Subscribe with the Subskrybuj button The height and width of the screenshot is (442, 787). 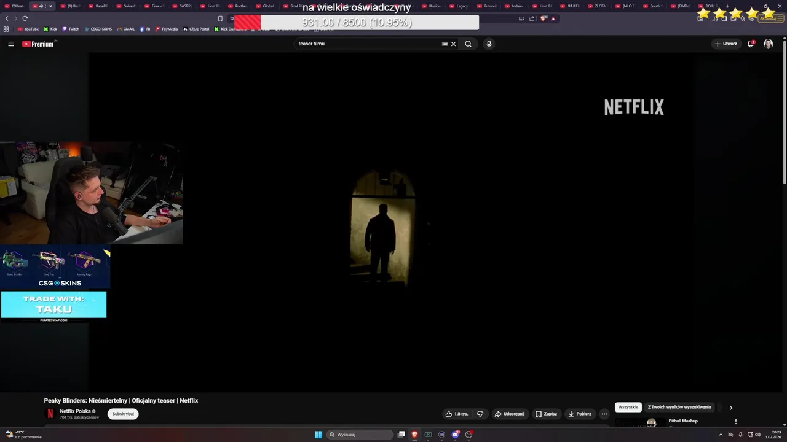pyautogui.click(x=123, y=414)
